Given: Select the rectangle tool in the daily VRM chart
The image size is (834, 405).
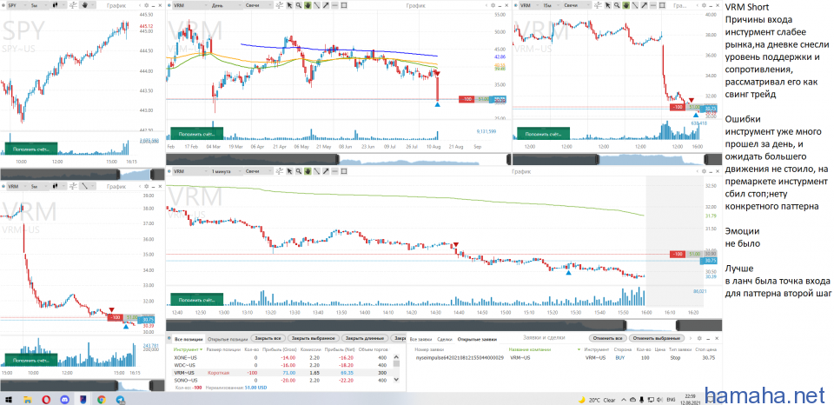Looking at the screenshot, I should click(x=344, y=5).
